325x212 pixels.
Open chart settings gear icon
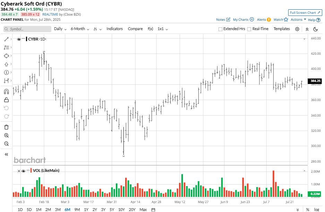pos(297,29)
